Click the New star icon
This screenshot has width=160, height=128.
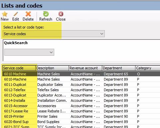[5, 14]
